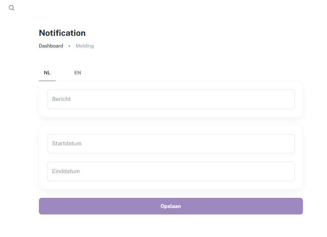This screenshot has width=327, height=237.
Task: Click the Startdatum date field
Action: coord(171,143)
